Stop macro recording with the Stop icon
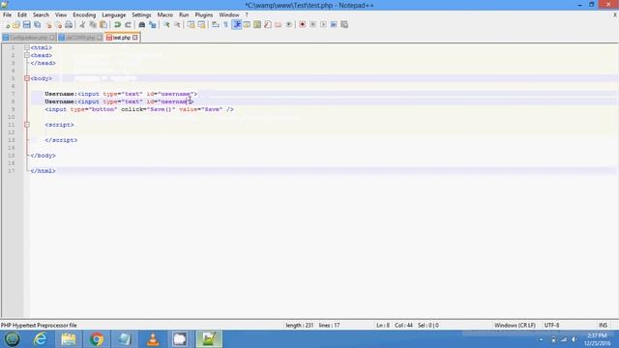Image resolution: width=619 pixels, height=348 pixels. coord(312,25)
